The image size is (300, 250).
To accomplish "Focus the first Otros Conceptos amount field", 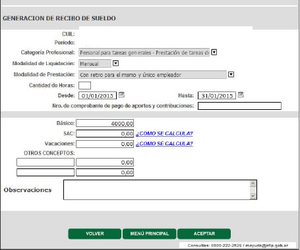I will coord(105,162).
